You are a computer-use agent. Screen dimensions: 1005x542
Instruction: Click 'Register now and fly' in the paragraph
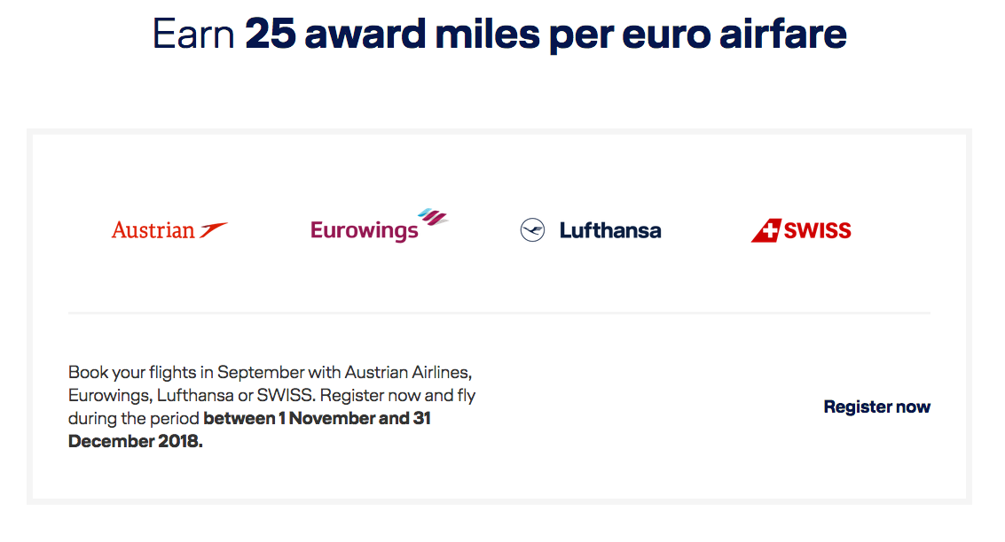[400, 395]
